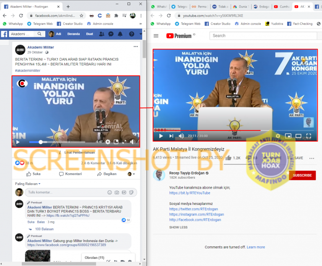Open Adi profile in Facebook header
The height and width of the screenshot is (266, 322).
click(55, 34)
